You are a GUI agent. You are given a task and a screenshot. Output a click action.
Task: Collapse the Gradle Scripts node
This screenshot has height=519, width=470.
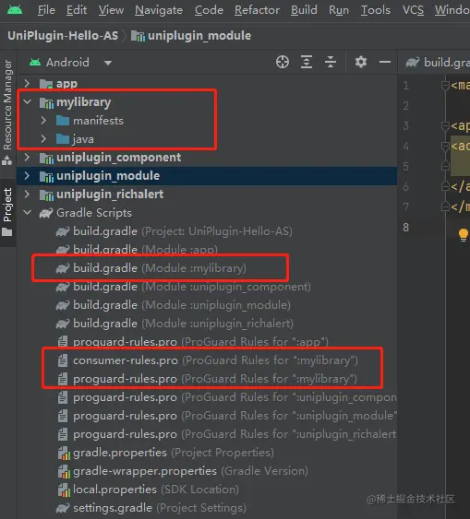(28, 213)
